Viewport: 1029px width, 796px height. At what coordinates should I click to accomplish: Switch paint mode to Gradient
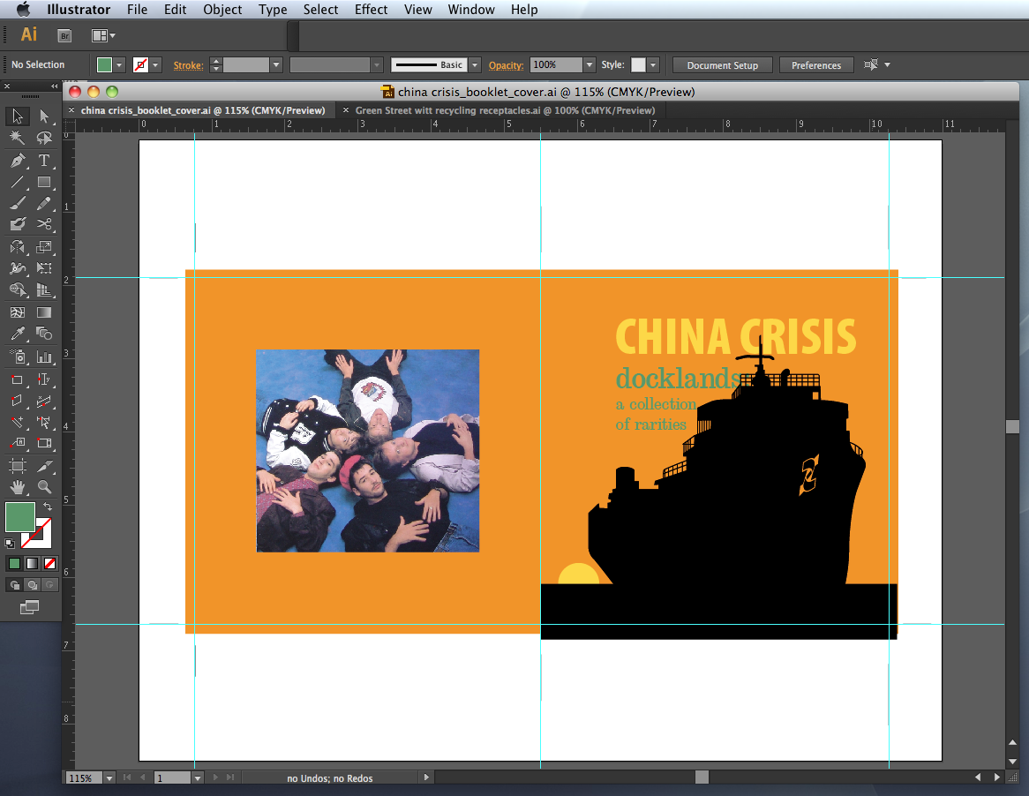tap(32, 563)
